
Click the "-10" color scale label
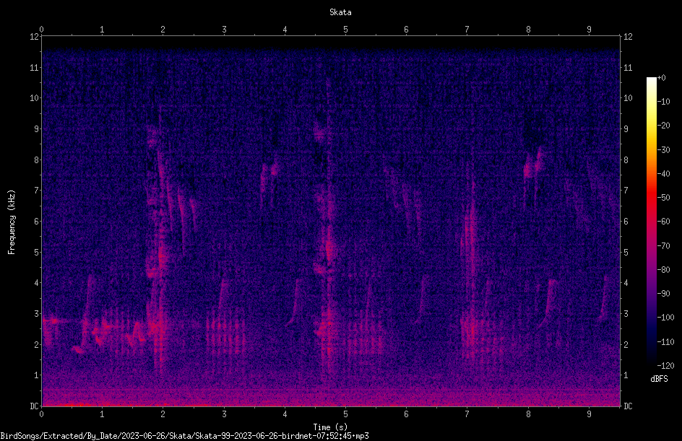pyautogui.click(x=663, y=102)
